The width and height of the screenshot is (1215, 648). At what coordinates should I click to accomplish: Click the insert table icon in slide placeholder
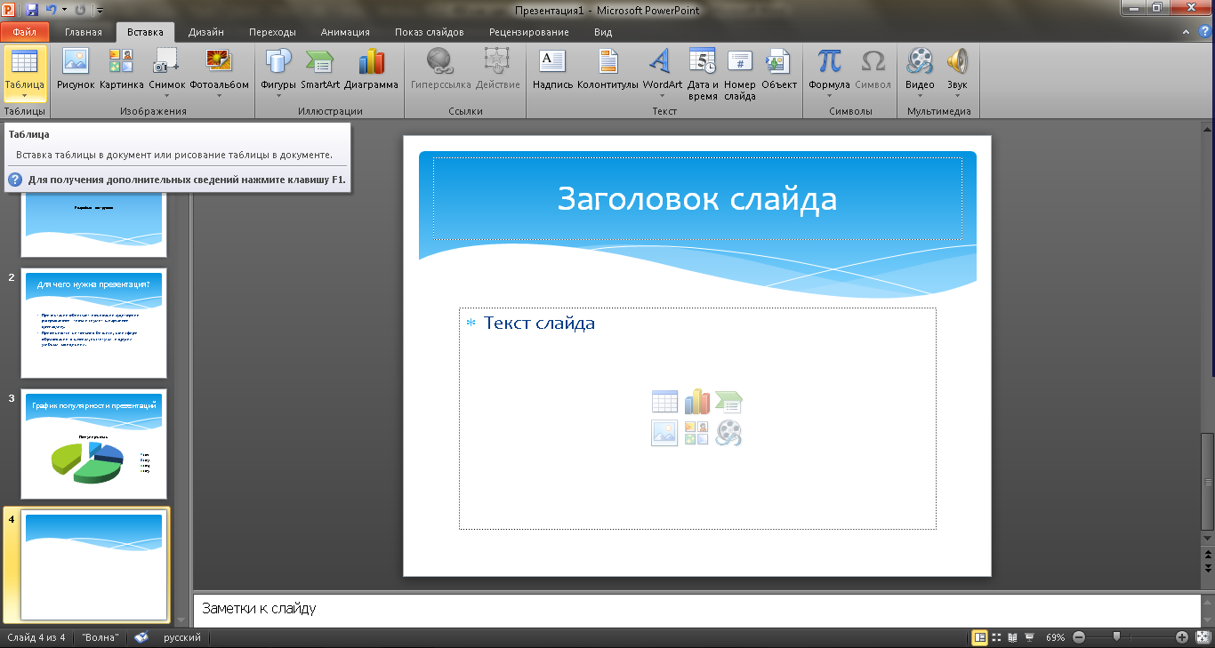click(x=664, y=402)
